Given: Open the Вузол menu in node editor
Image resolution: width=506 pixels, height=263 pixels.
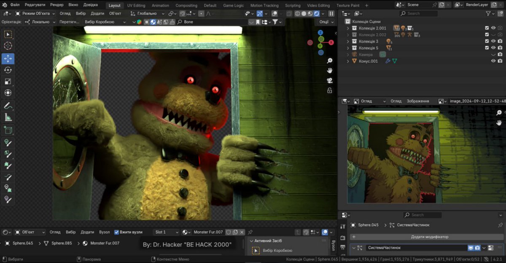Looking at the screenshot, I should tap(104, 232).
